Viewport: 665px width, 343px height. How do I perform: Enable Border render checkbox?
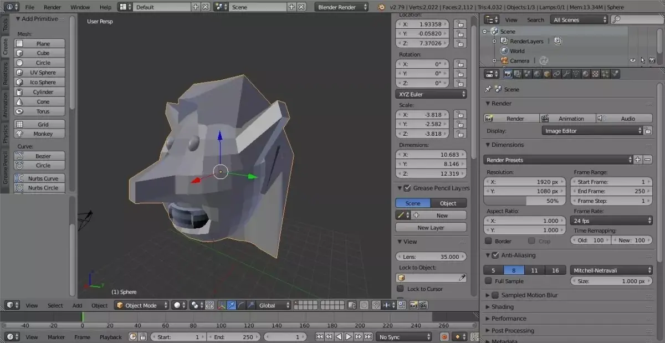[488, 241]
